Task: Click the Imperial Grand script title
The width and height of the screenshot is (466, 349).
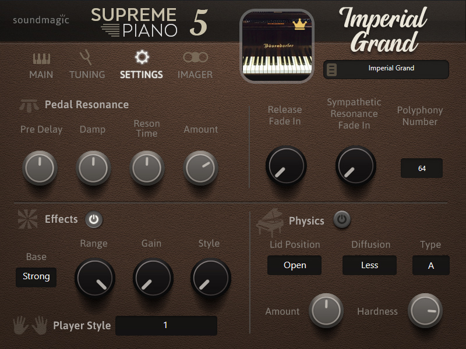Action: [383, 30]
